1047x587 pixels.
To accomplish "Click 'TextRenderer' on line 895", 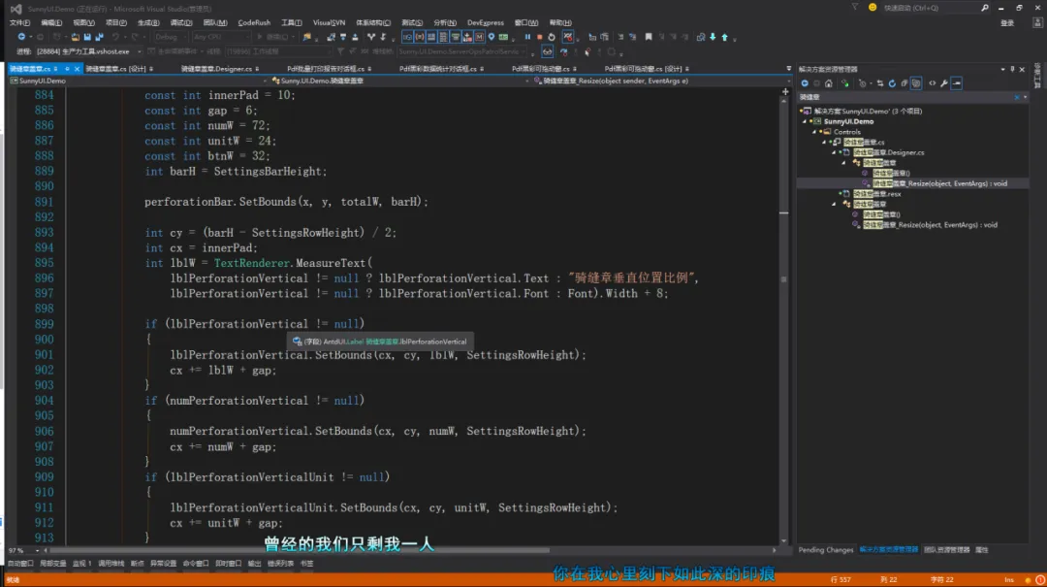I will point(252,263).
